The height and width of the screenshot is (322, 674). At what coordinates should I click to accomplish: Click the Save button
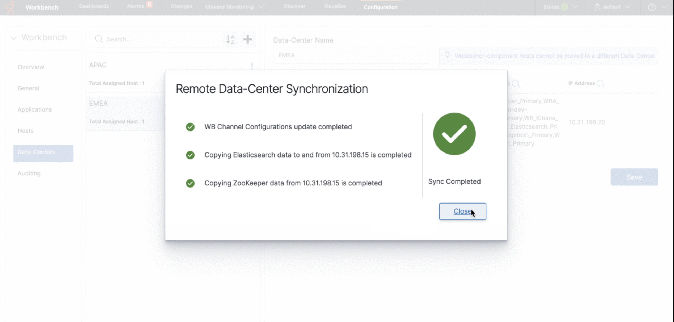click(634, 177)
